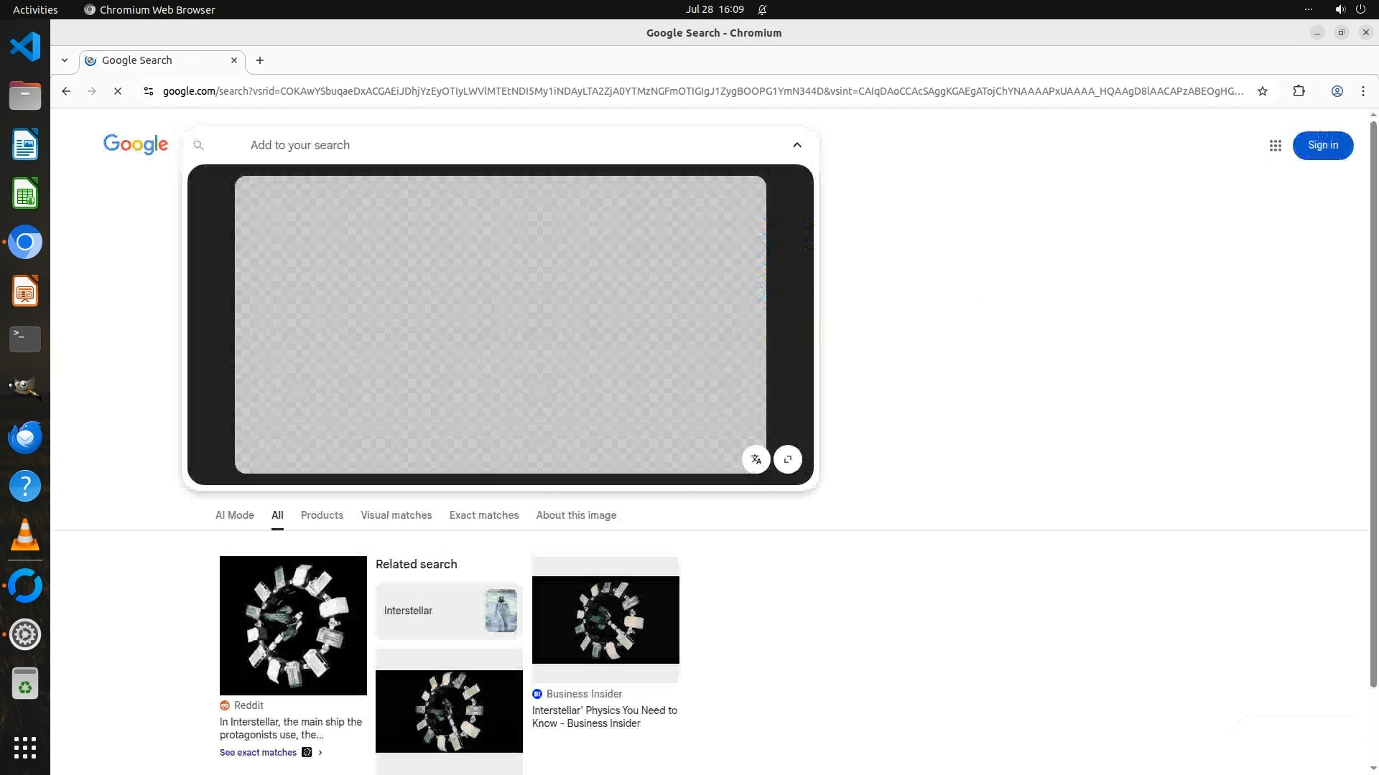Expand the tab search dropdown arrow
This screenshot has height=775, width=1379.
click(x=65, y=60)
